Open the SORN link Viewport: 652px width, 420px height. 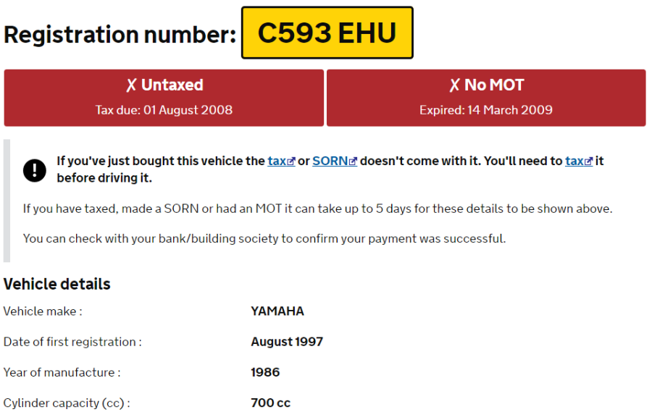coord(330,161)
